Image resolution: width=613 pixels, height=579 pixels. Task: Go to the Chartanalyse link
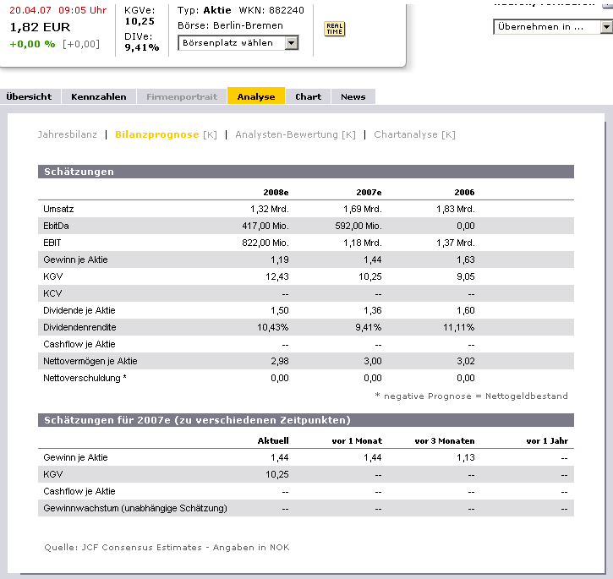point(405,134)
